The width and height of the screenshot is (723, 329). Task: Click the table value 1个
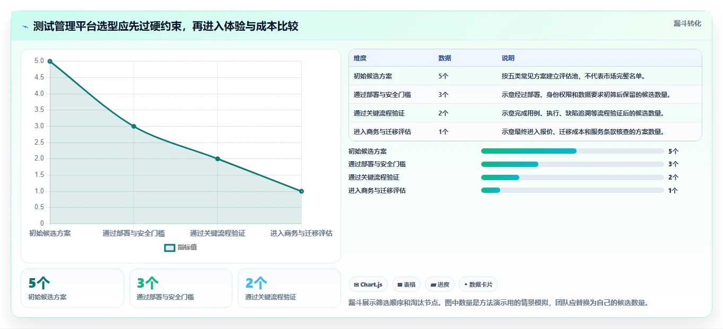tap(443, 132)
